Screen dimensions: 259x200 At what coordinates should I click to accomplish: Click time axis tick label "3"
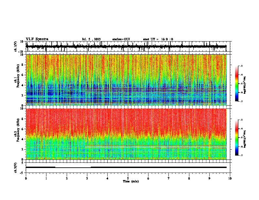[x=87, y=178]
